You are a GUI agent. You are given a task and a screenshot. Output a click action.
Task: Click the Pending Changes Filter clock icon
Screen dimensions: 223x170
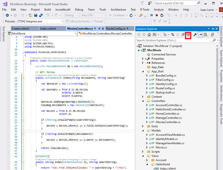pyautogui.click(x=165, y=35)
